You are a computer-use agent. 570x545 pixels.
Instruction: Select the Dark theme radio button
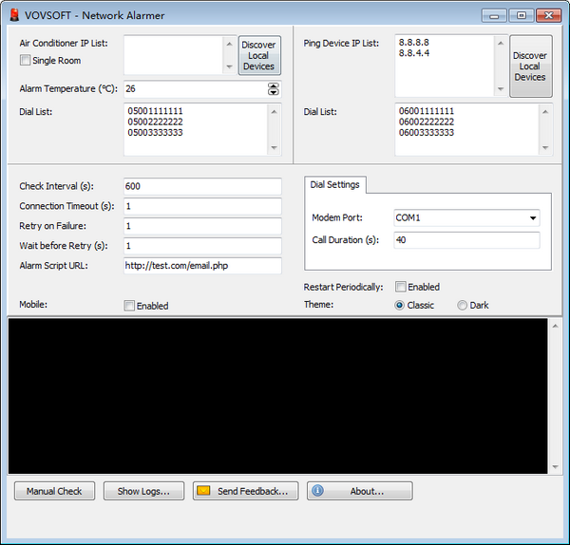pos(463,306)
